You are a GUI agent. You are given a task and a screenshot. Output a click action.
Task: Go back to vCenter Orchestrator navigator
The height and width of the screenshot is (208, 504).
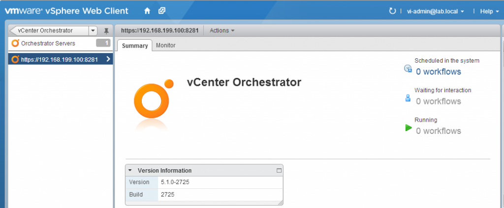[49, 31]
